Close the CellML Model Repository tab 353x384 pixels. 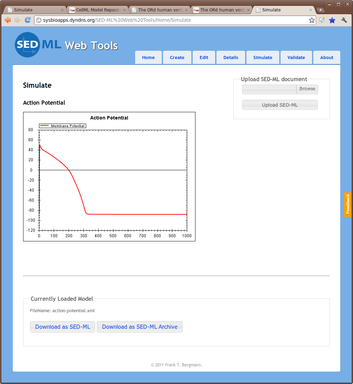click(124, 10)
